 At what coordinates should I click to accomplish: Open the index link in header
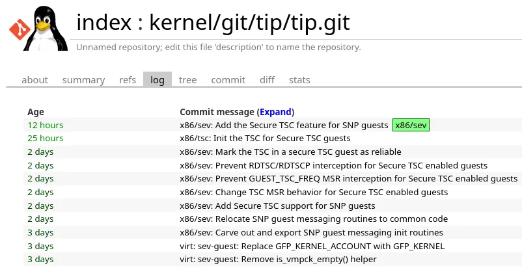[103, 23]
